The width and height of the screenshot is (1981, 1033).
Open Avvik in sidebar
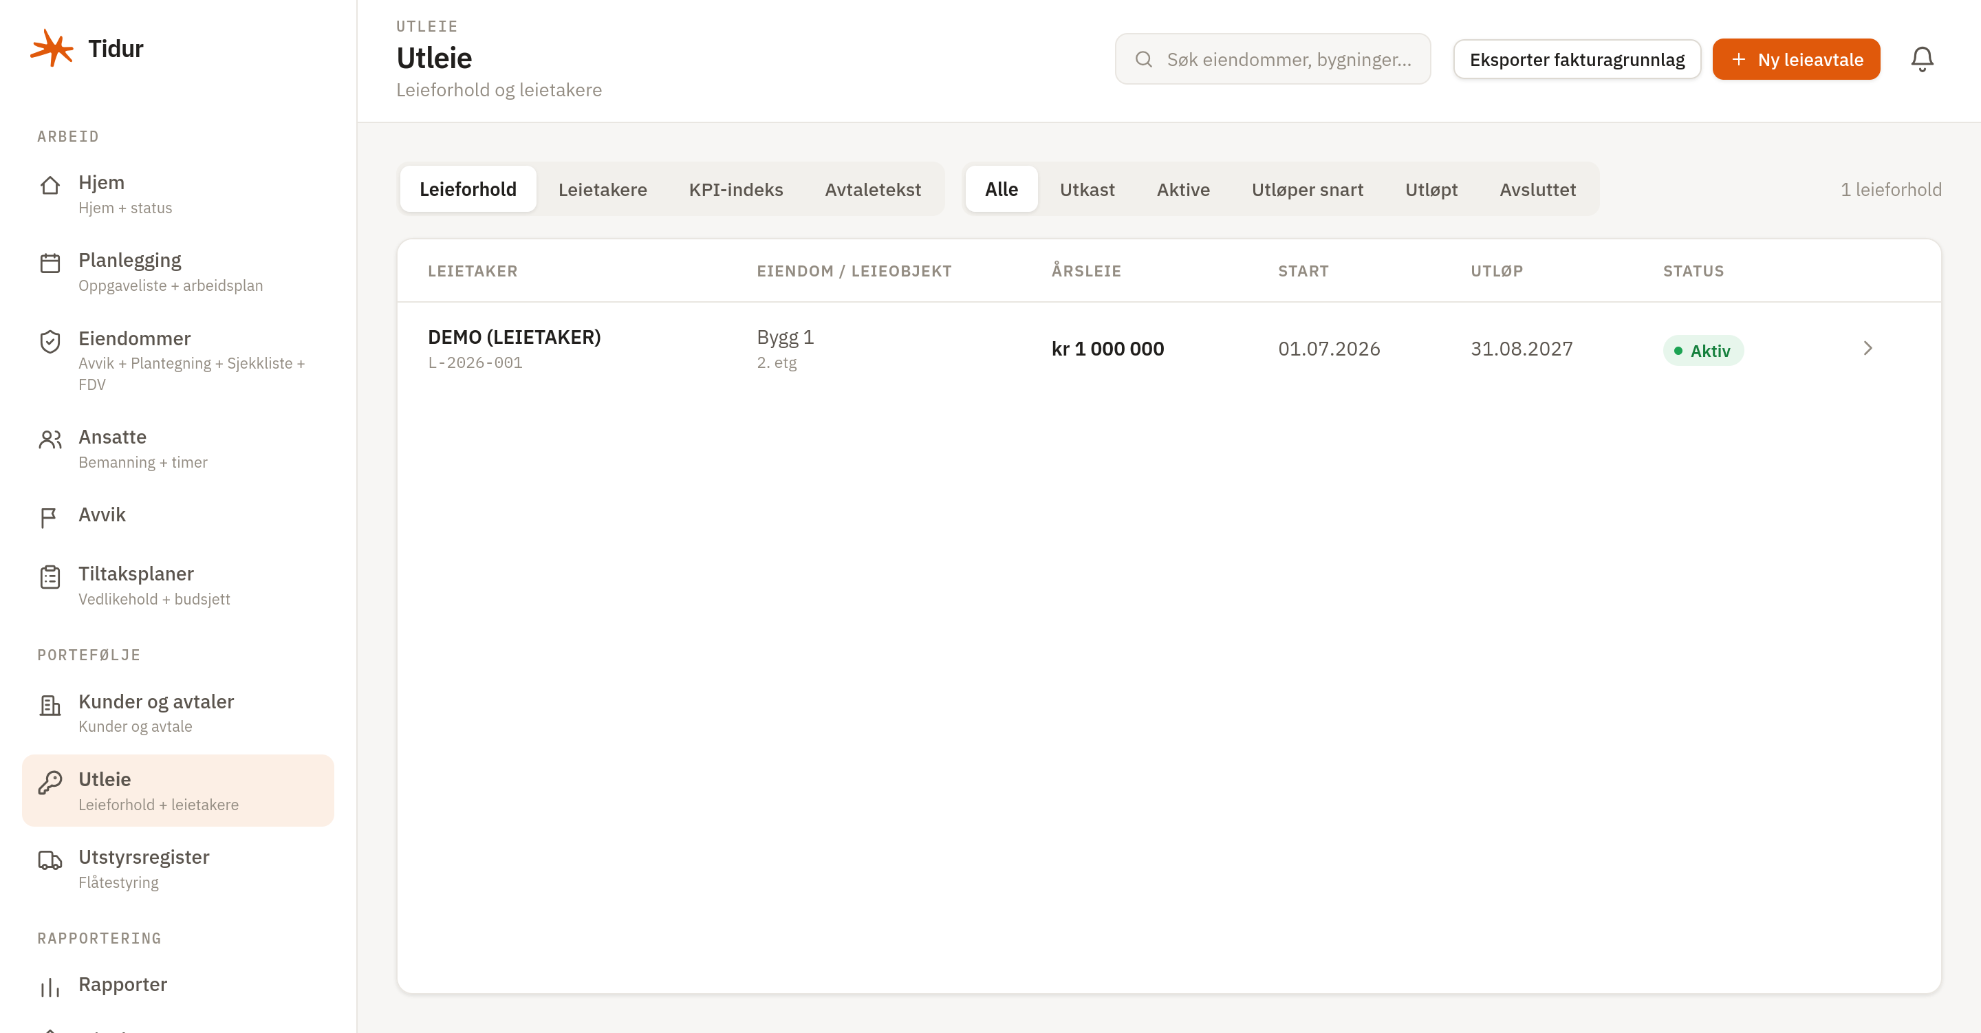click(177, 516)
